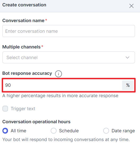
Task: Close the Create conversation dialog
Action: pyautogui.click(x=131, y=6)
